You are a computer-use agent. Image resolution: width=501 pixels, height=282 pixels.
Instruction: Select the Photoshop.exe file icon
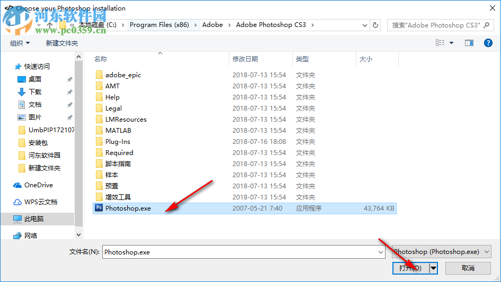point(99,208)
